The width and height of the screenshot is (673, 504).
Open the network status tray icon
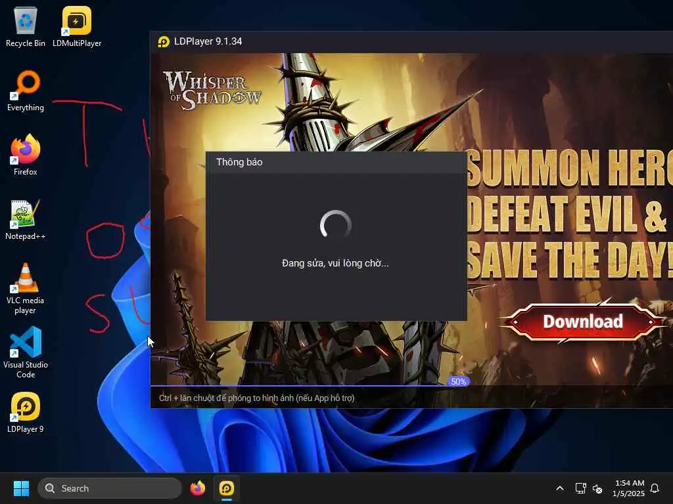click(x=580, y=488)
